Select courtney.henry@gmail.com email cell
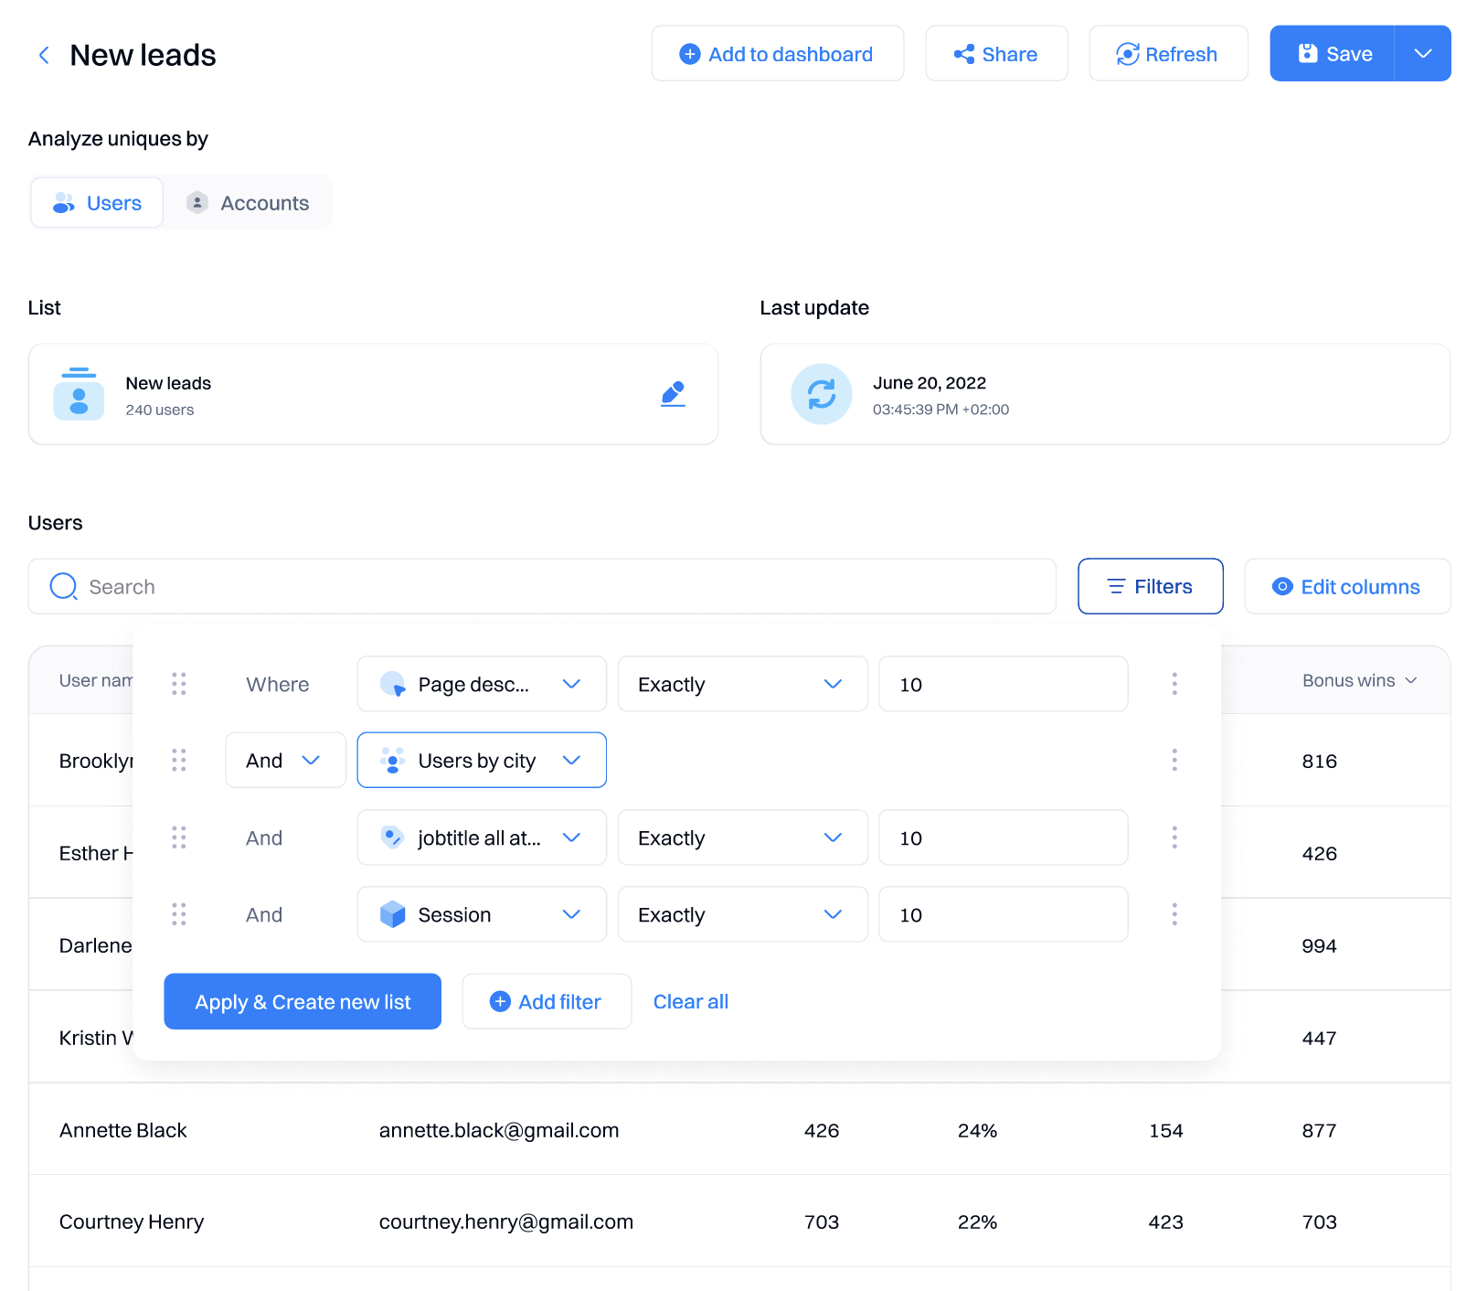1477x1291 pixels. point(506,1222)
